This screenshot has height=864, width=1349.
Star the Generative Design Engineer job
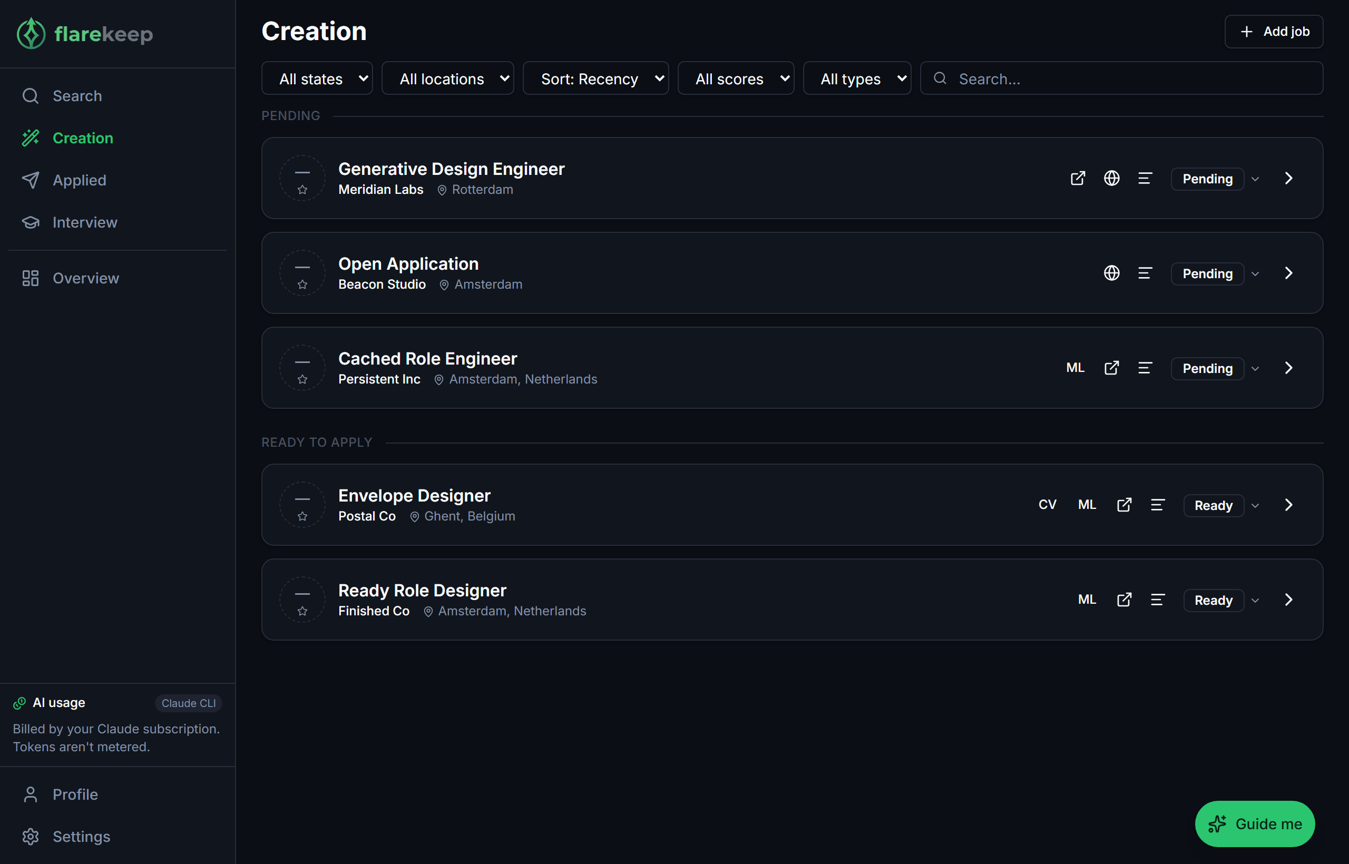tap(302, 190)
